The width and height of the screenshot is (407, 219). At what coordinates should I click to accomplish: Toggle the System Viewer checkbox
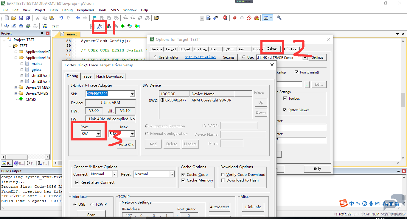285,110
